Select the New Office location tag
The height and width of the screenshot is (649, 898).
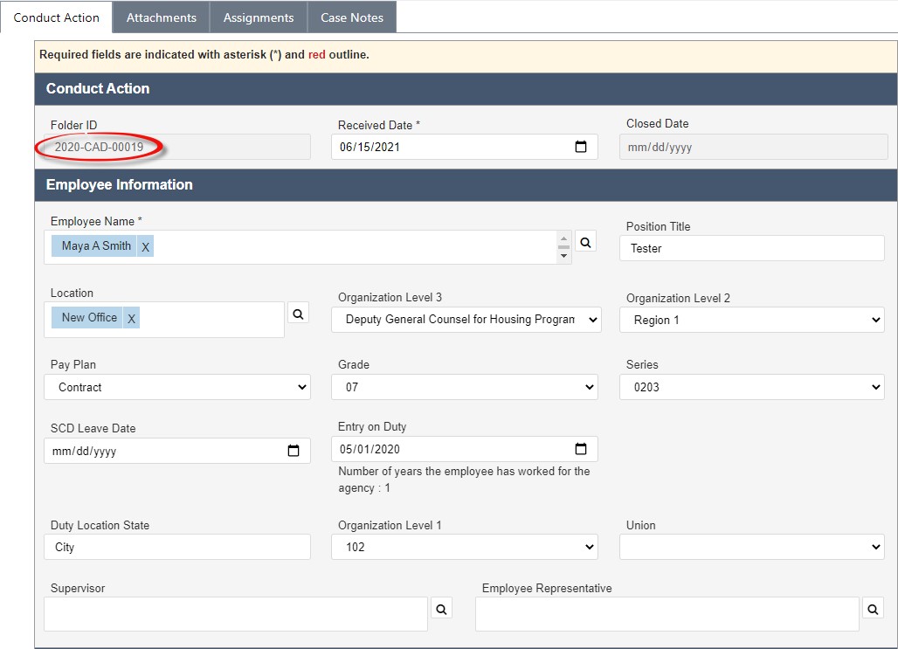point(89,317)
